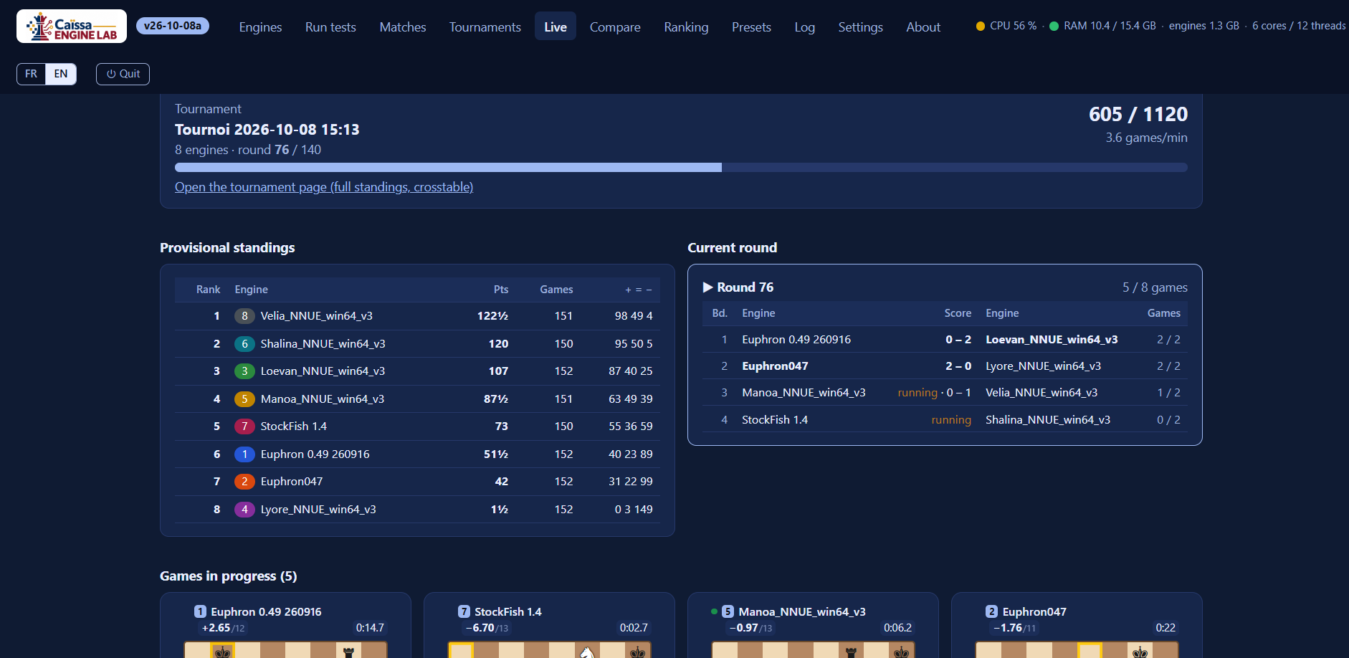The image size is (1349, 658).
Task: Click the Games column header in standings
Action: 556,290
